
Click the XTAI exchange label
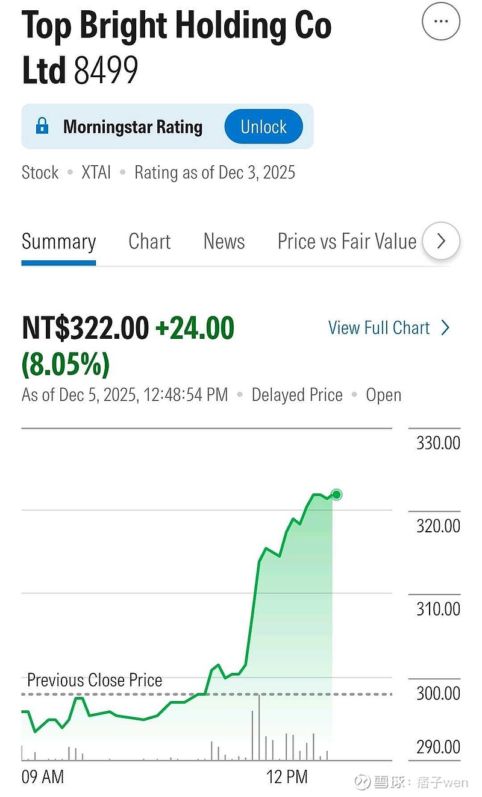(96, 173)
